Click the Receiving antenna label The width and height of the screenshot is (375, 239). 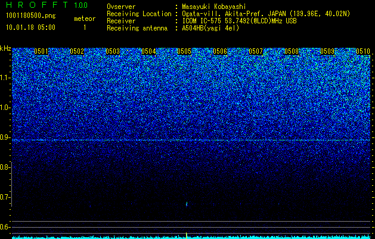137,28
